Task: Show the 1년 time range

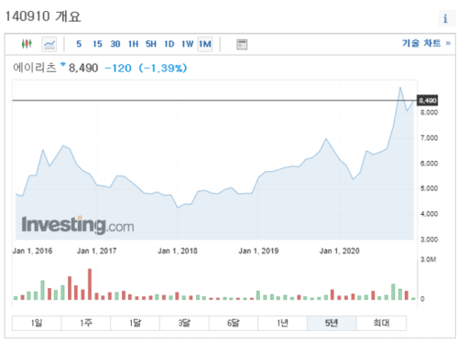Action: point(282,323)
